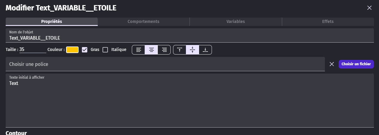Close the Modifier Text dialog
Viewport: 379px width, 135px height.
coord(369,8)
